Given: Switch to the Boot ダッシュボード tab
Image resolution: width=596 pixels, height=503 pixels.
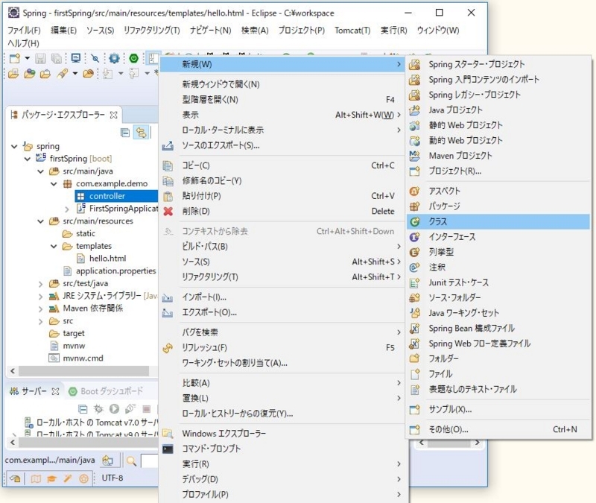Looking at the screenshot, I should (106, 391).
